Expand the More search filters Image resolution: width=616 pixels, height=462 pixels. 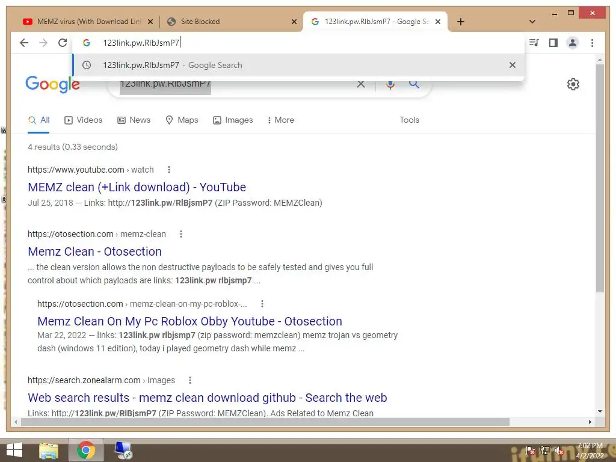[280, 120]
